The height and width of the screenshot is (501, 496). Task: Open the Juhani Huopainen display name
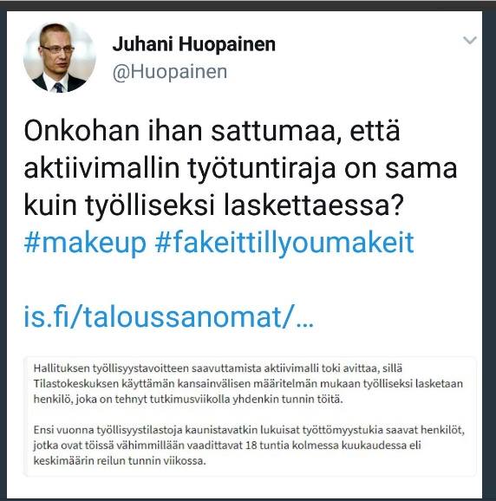[193, 44]
